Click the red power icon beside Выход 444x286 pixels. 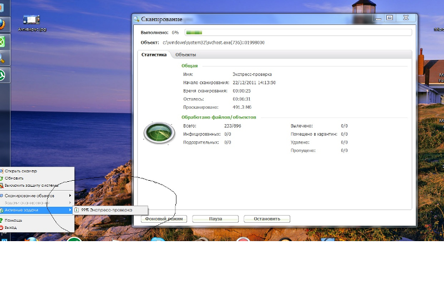(2, 227)
